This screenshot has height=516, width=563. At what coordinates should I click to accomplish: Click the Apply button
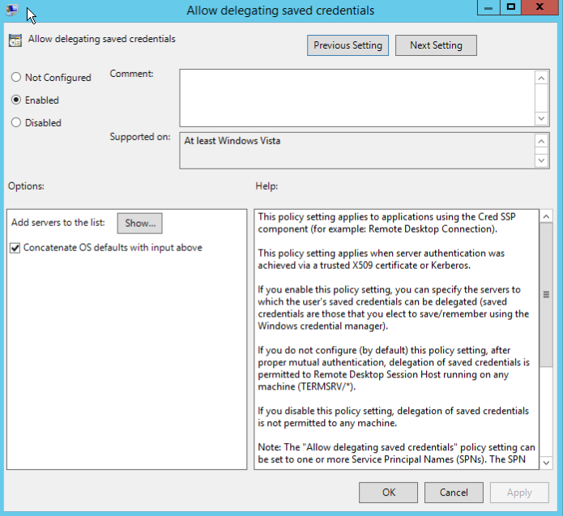[519, 493]
